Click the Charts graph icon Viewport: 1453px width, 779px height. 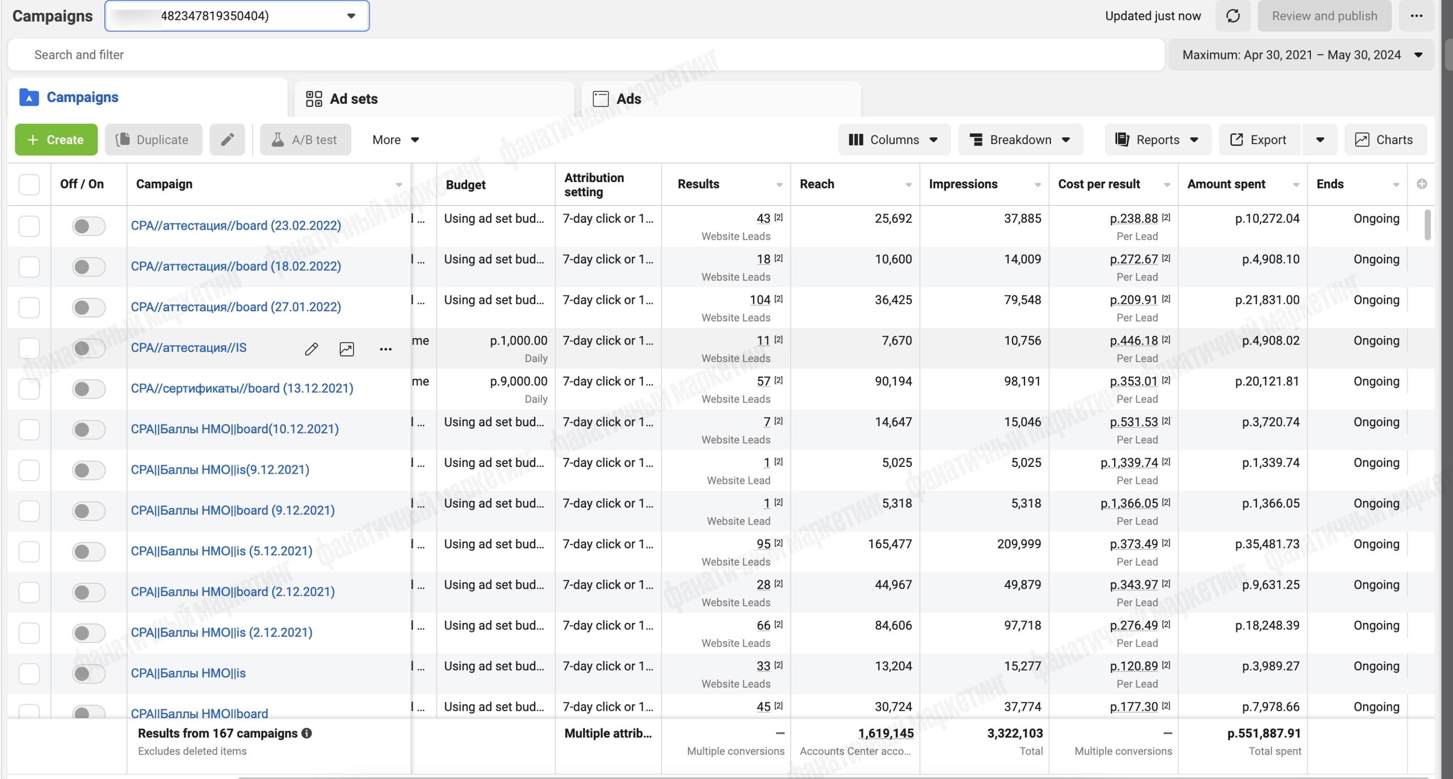pyautogui.click(x=1362, y=140)
